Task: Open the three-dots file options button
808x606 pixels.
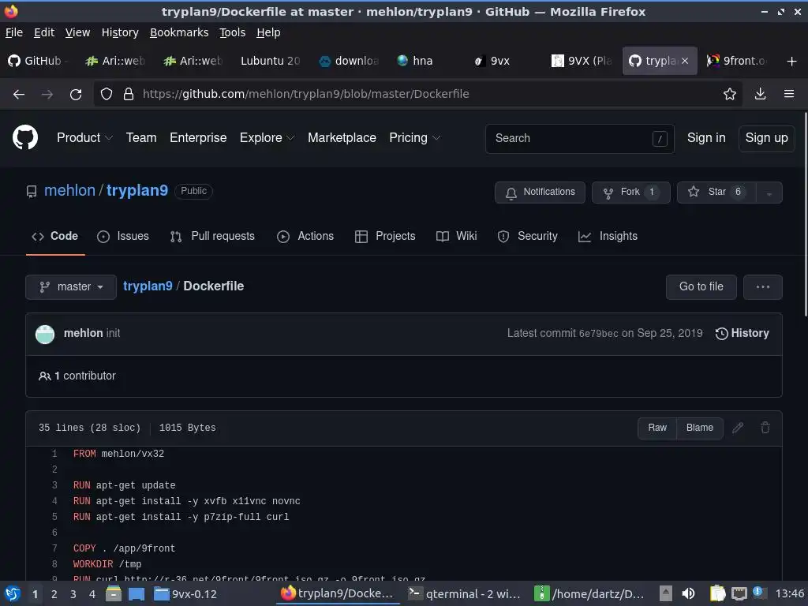Action: [x=763, y=287]
